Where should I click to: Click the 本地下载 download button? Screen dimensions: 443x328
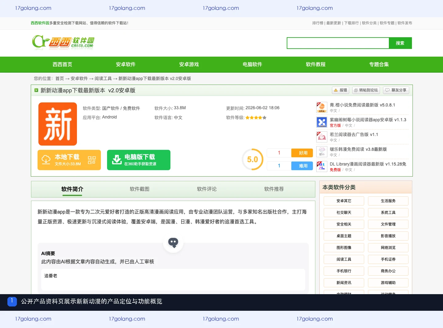pyautogui.click(x=69, y=160)
